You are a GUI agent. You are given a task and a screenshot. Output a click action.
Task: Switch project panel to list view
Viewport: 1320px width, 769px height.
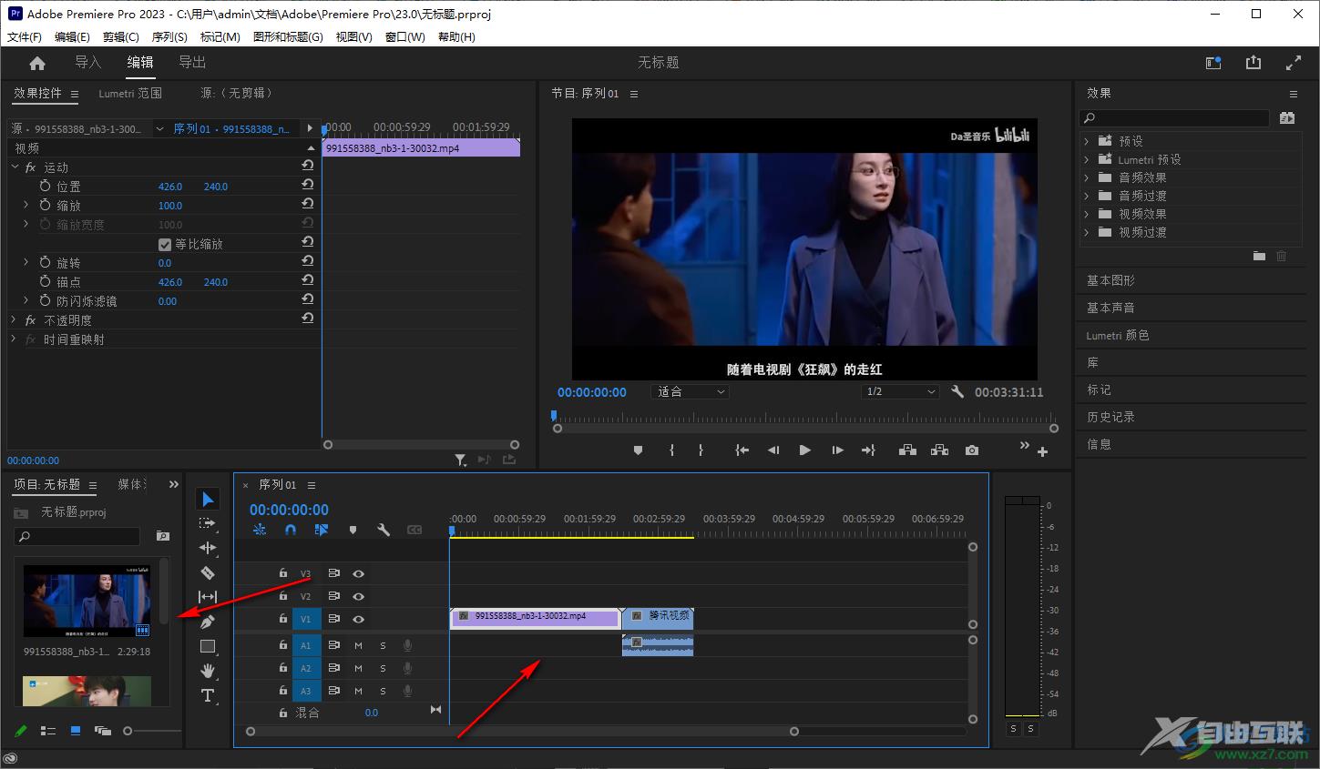48,731
